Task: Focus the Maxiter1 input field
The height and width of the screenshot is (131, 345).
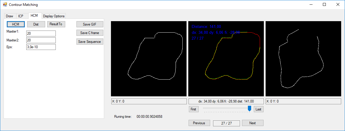Action: tap(41, 33)
